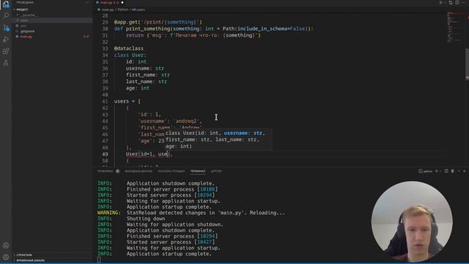This screenshot has height=264, width=469.
Task: Open the Run and Debug view
Action: (6, 39)
